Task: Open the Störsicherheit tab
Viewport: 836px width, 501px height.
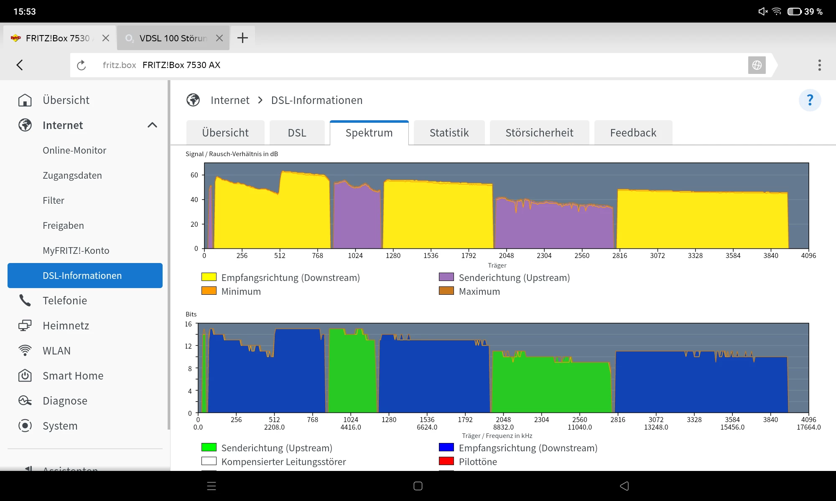Action: [x=539, y=133]
